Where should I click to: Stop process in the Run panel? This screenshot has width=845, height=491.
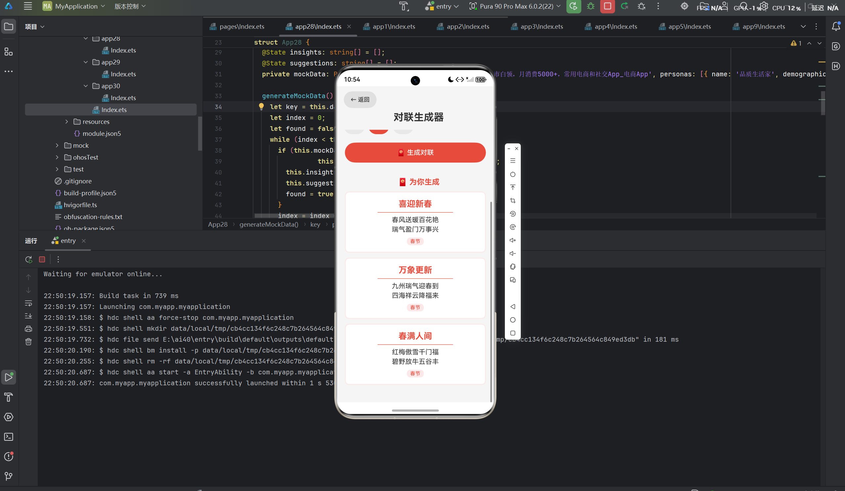click(42, 259)
